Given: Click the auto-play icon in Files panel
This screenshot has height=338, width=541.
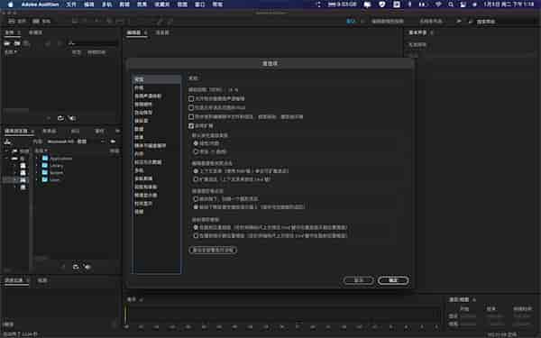Looking at the screenshot, I should point(72,118).
